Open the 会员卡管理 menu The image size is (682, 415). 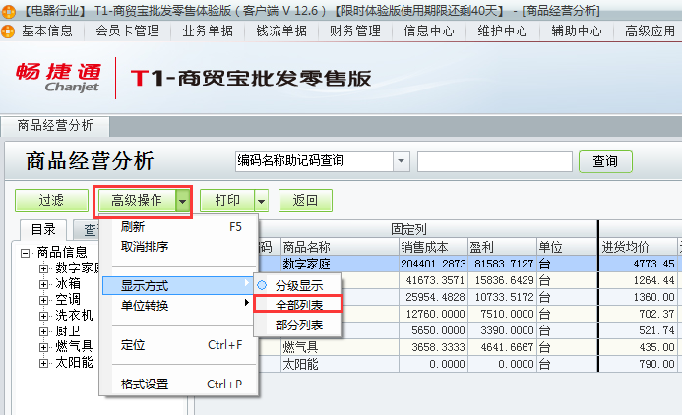127,31
